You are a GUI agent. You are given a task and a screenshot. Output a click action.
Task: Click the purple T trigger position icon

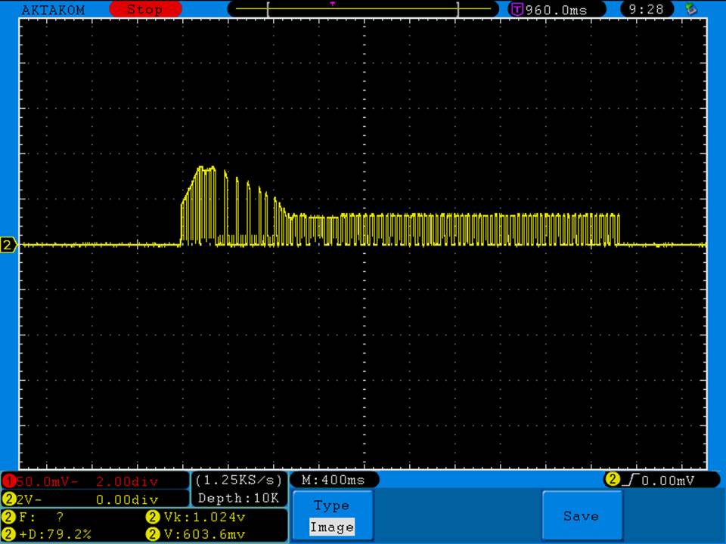coord(517,10)
